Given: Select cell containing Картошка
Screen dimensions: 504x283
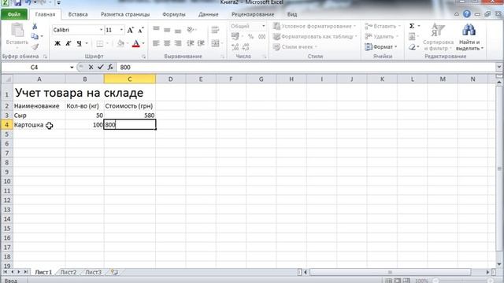Looking at the screenshot, I should (39, 125).
